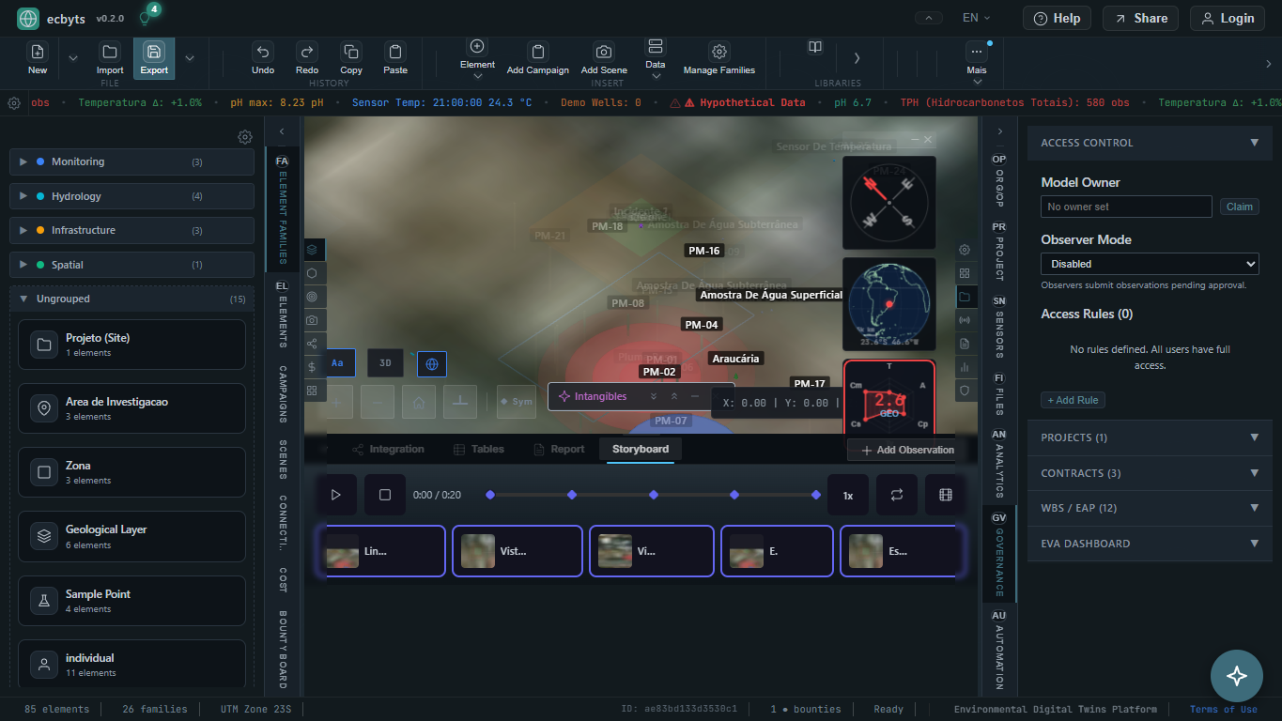Expand the EVA DASHBOARD section
The image size is (1282, 721).
(x=1150, y=544)
